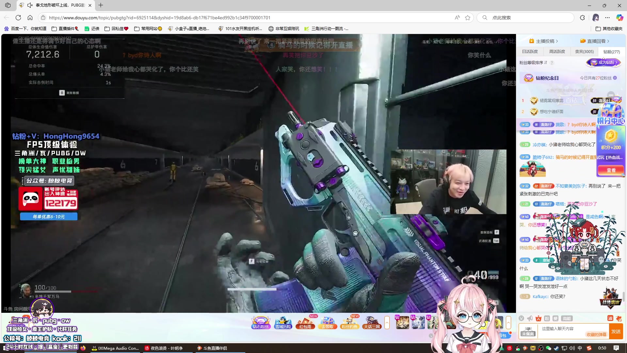627x353 pixels.
Task: Open the 回私信 bookmarks folder
Action: [117, 29]
